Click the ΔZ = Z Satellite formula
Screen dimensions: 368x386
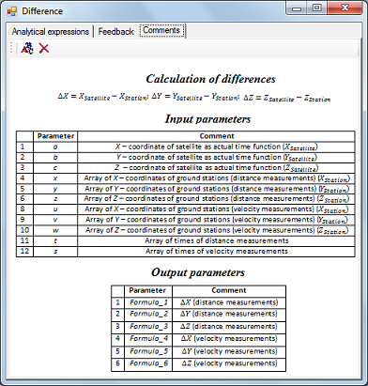point(287,99)
